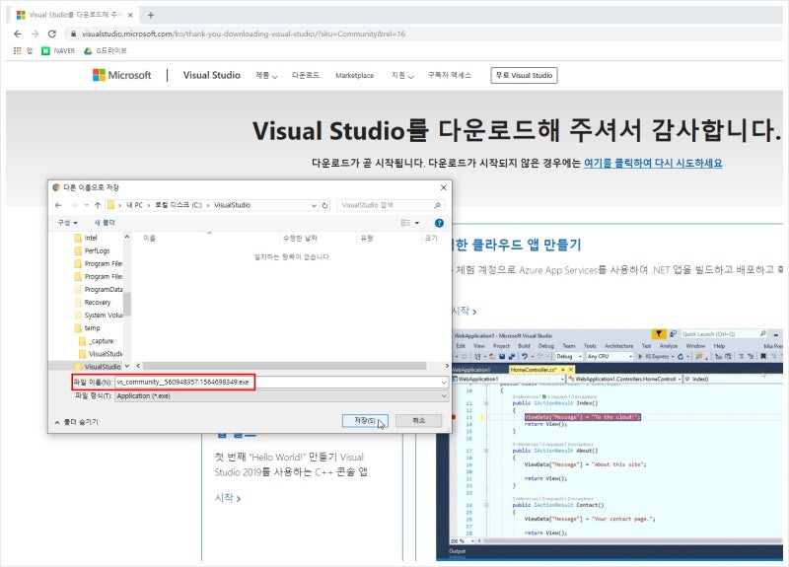
Task: Select the Intel folder in tree
Action: 86,238
